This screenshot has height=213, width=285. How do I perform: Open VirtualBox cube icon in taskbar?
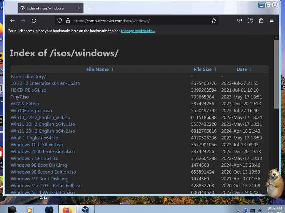tap(85, 209)
